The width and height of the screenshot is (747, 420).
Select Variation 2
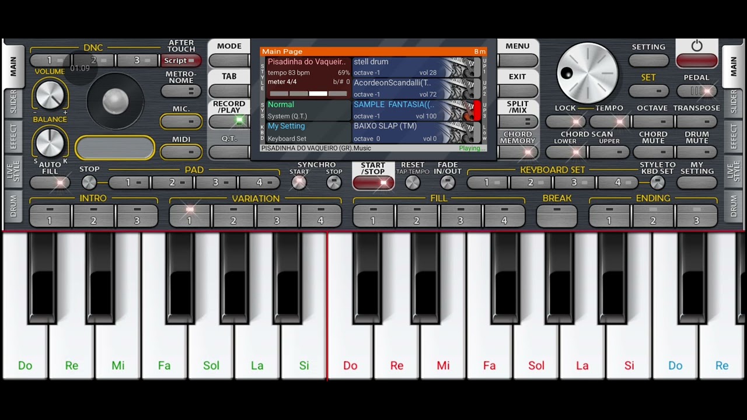click(x=233, y=216)
